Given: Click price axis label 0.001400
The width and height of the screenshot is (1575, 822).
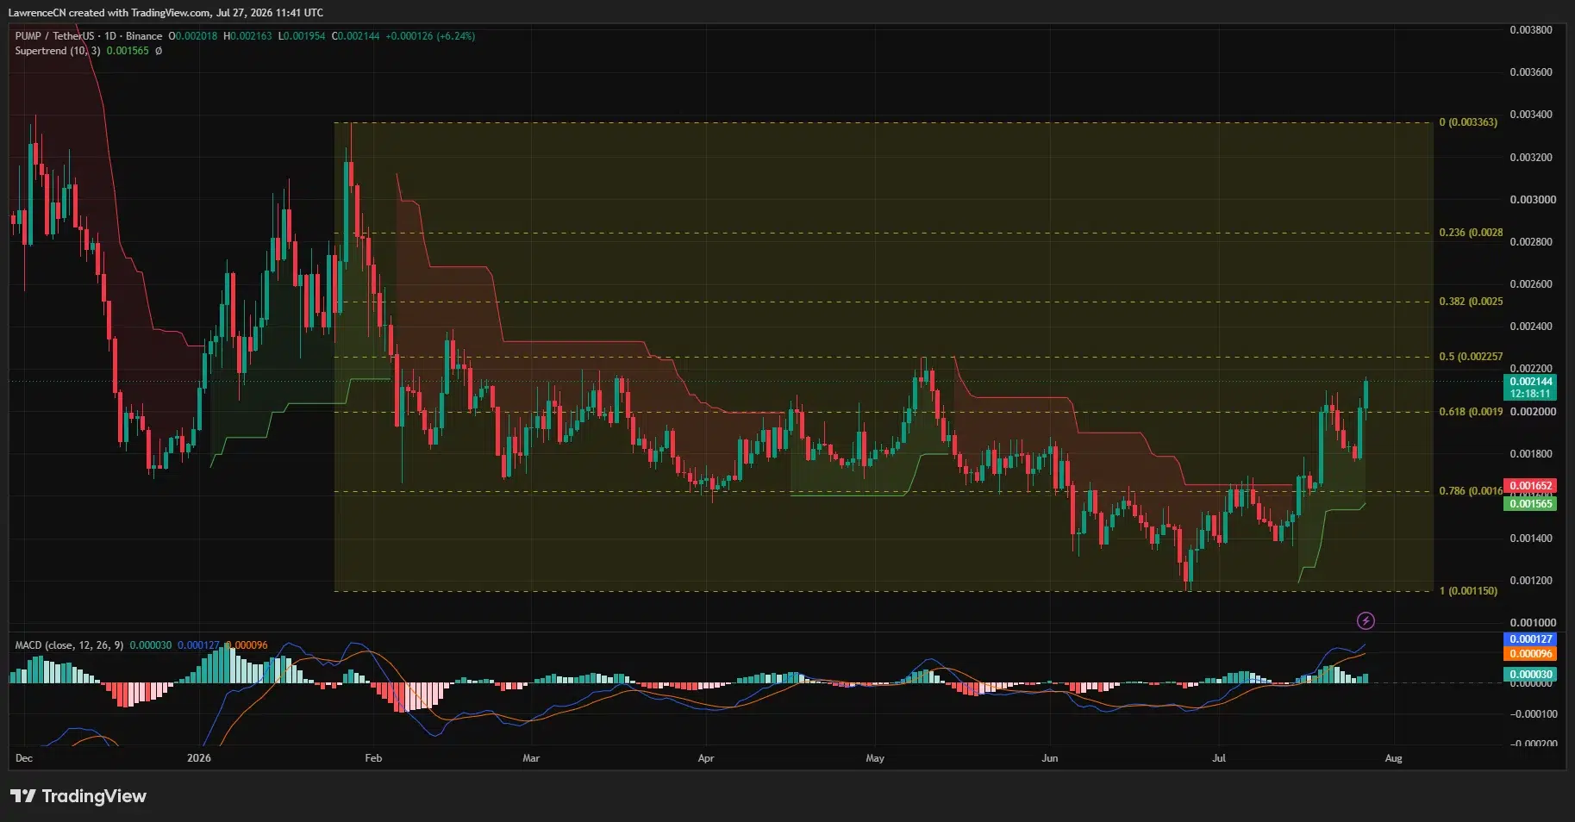Looking at the screenshot, I should click(x=1531, y=539).
